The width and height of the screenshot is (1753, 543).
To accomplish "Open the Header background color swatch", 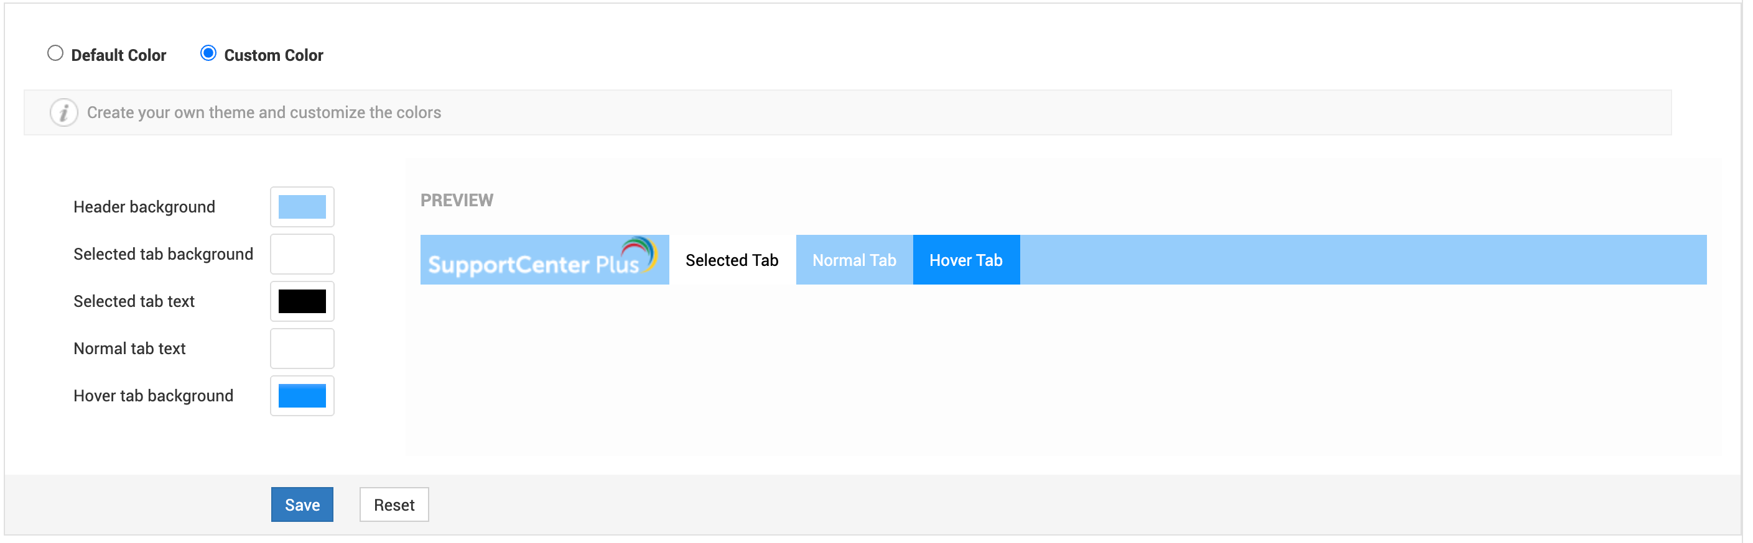I will point(302,208).
